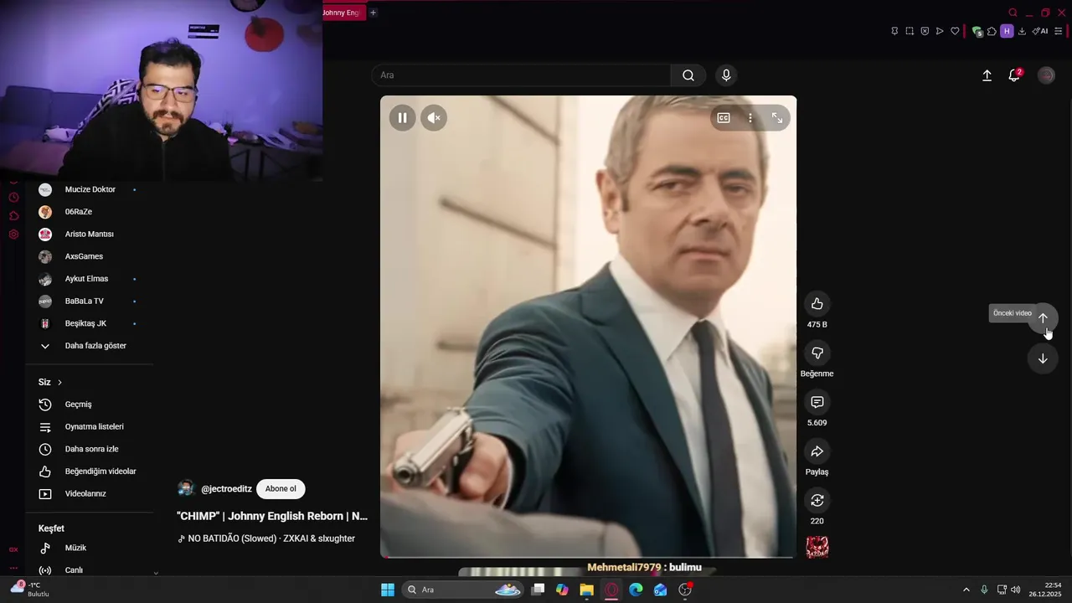Click the purple H extension icon
The width and height of the screenshot is (1072, 603).
[1007, 31]
